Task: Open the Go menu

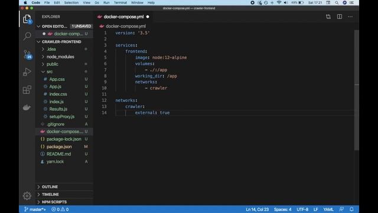Action: pyautogui.click(x=97, y=2)
